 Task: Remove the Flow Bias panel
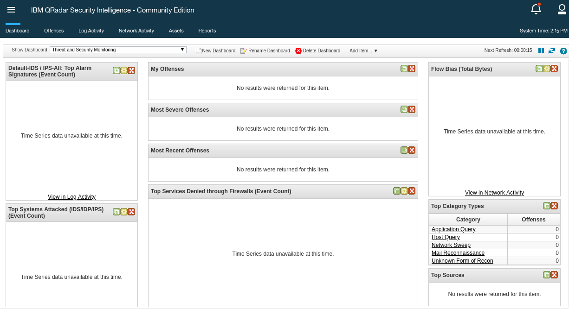pos(554,69)
